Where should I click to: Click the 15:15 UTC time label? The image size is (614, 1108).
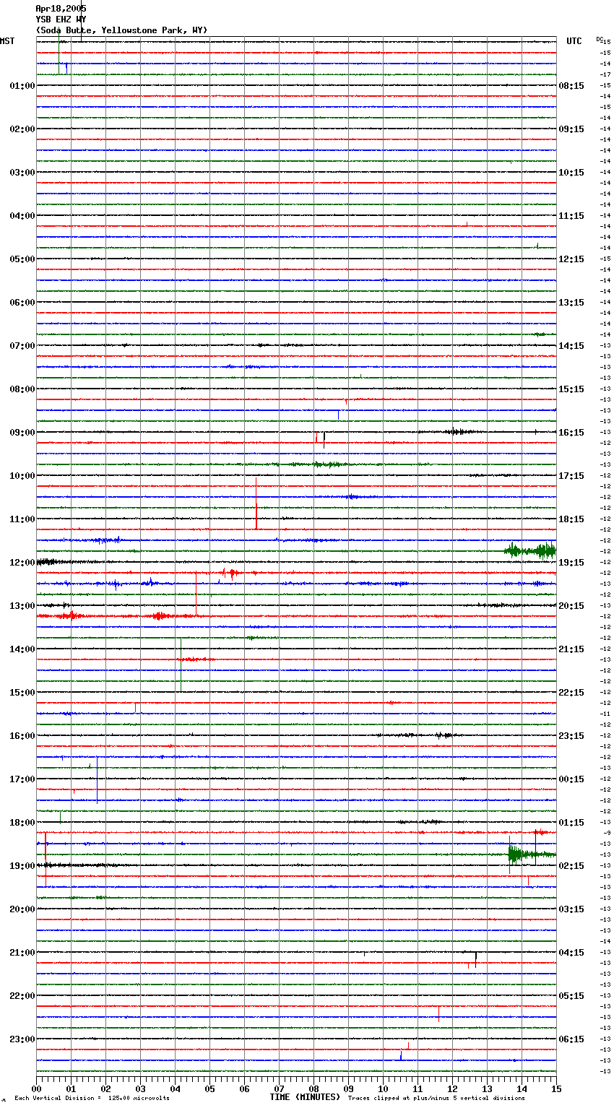pos(571,389)
